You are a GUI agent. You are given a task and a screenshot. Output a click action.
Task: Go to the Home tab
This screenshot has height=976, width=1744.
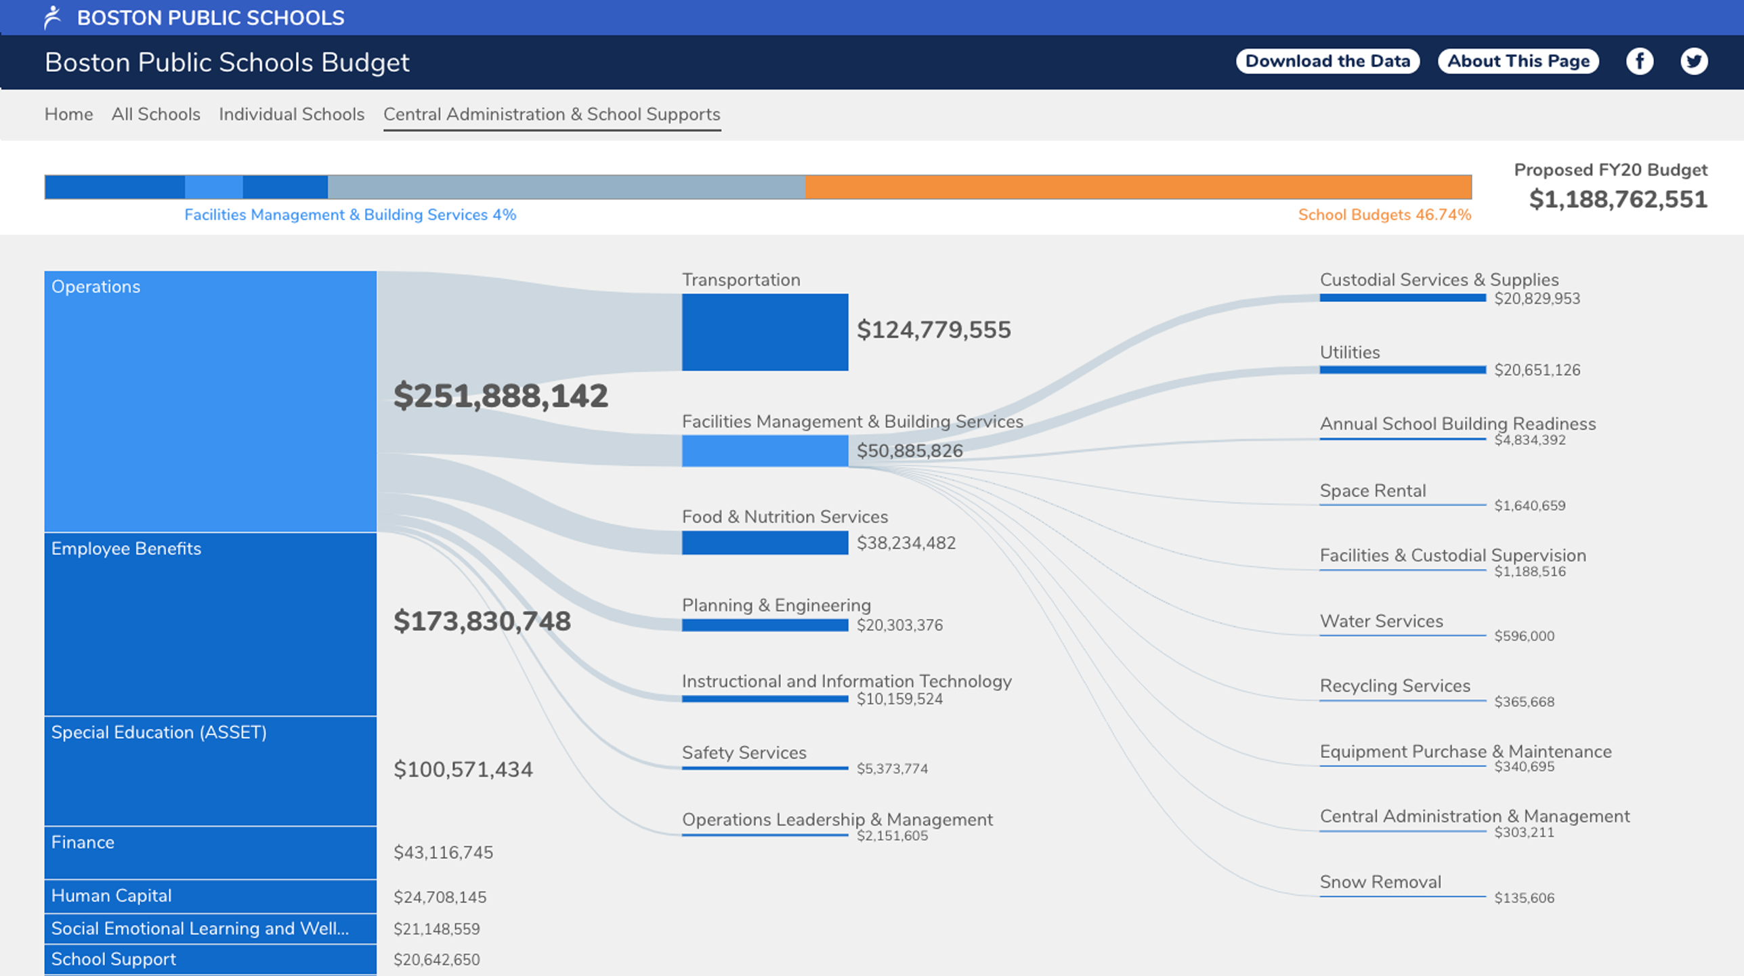pos(68,114)
